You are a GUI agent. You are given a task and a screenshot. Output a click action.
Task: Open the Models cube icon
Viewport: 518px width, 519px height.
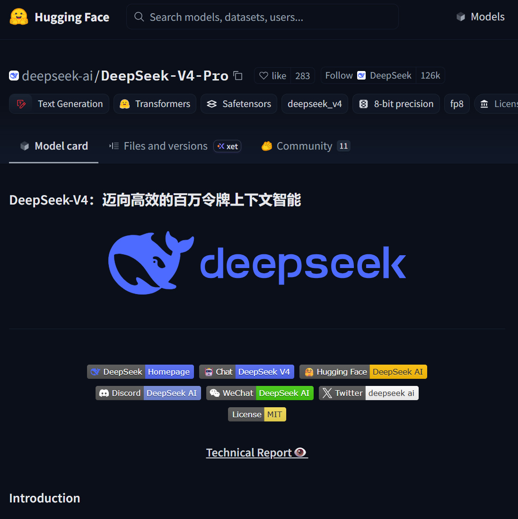pyautogui.click(x=460, y=17)
